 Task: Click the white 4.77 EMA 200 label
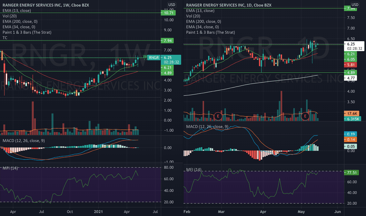click(351, 78)
